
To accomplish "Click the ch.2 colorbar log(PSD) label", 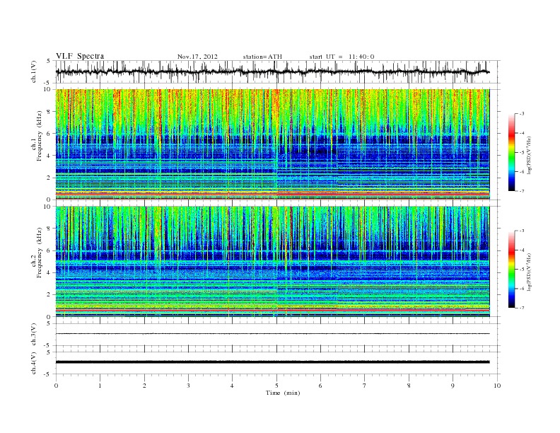I will point(530,272).
